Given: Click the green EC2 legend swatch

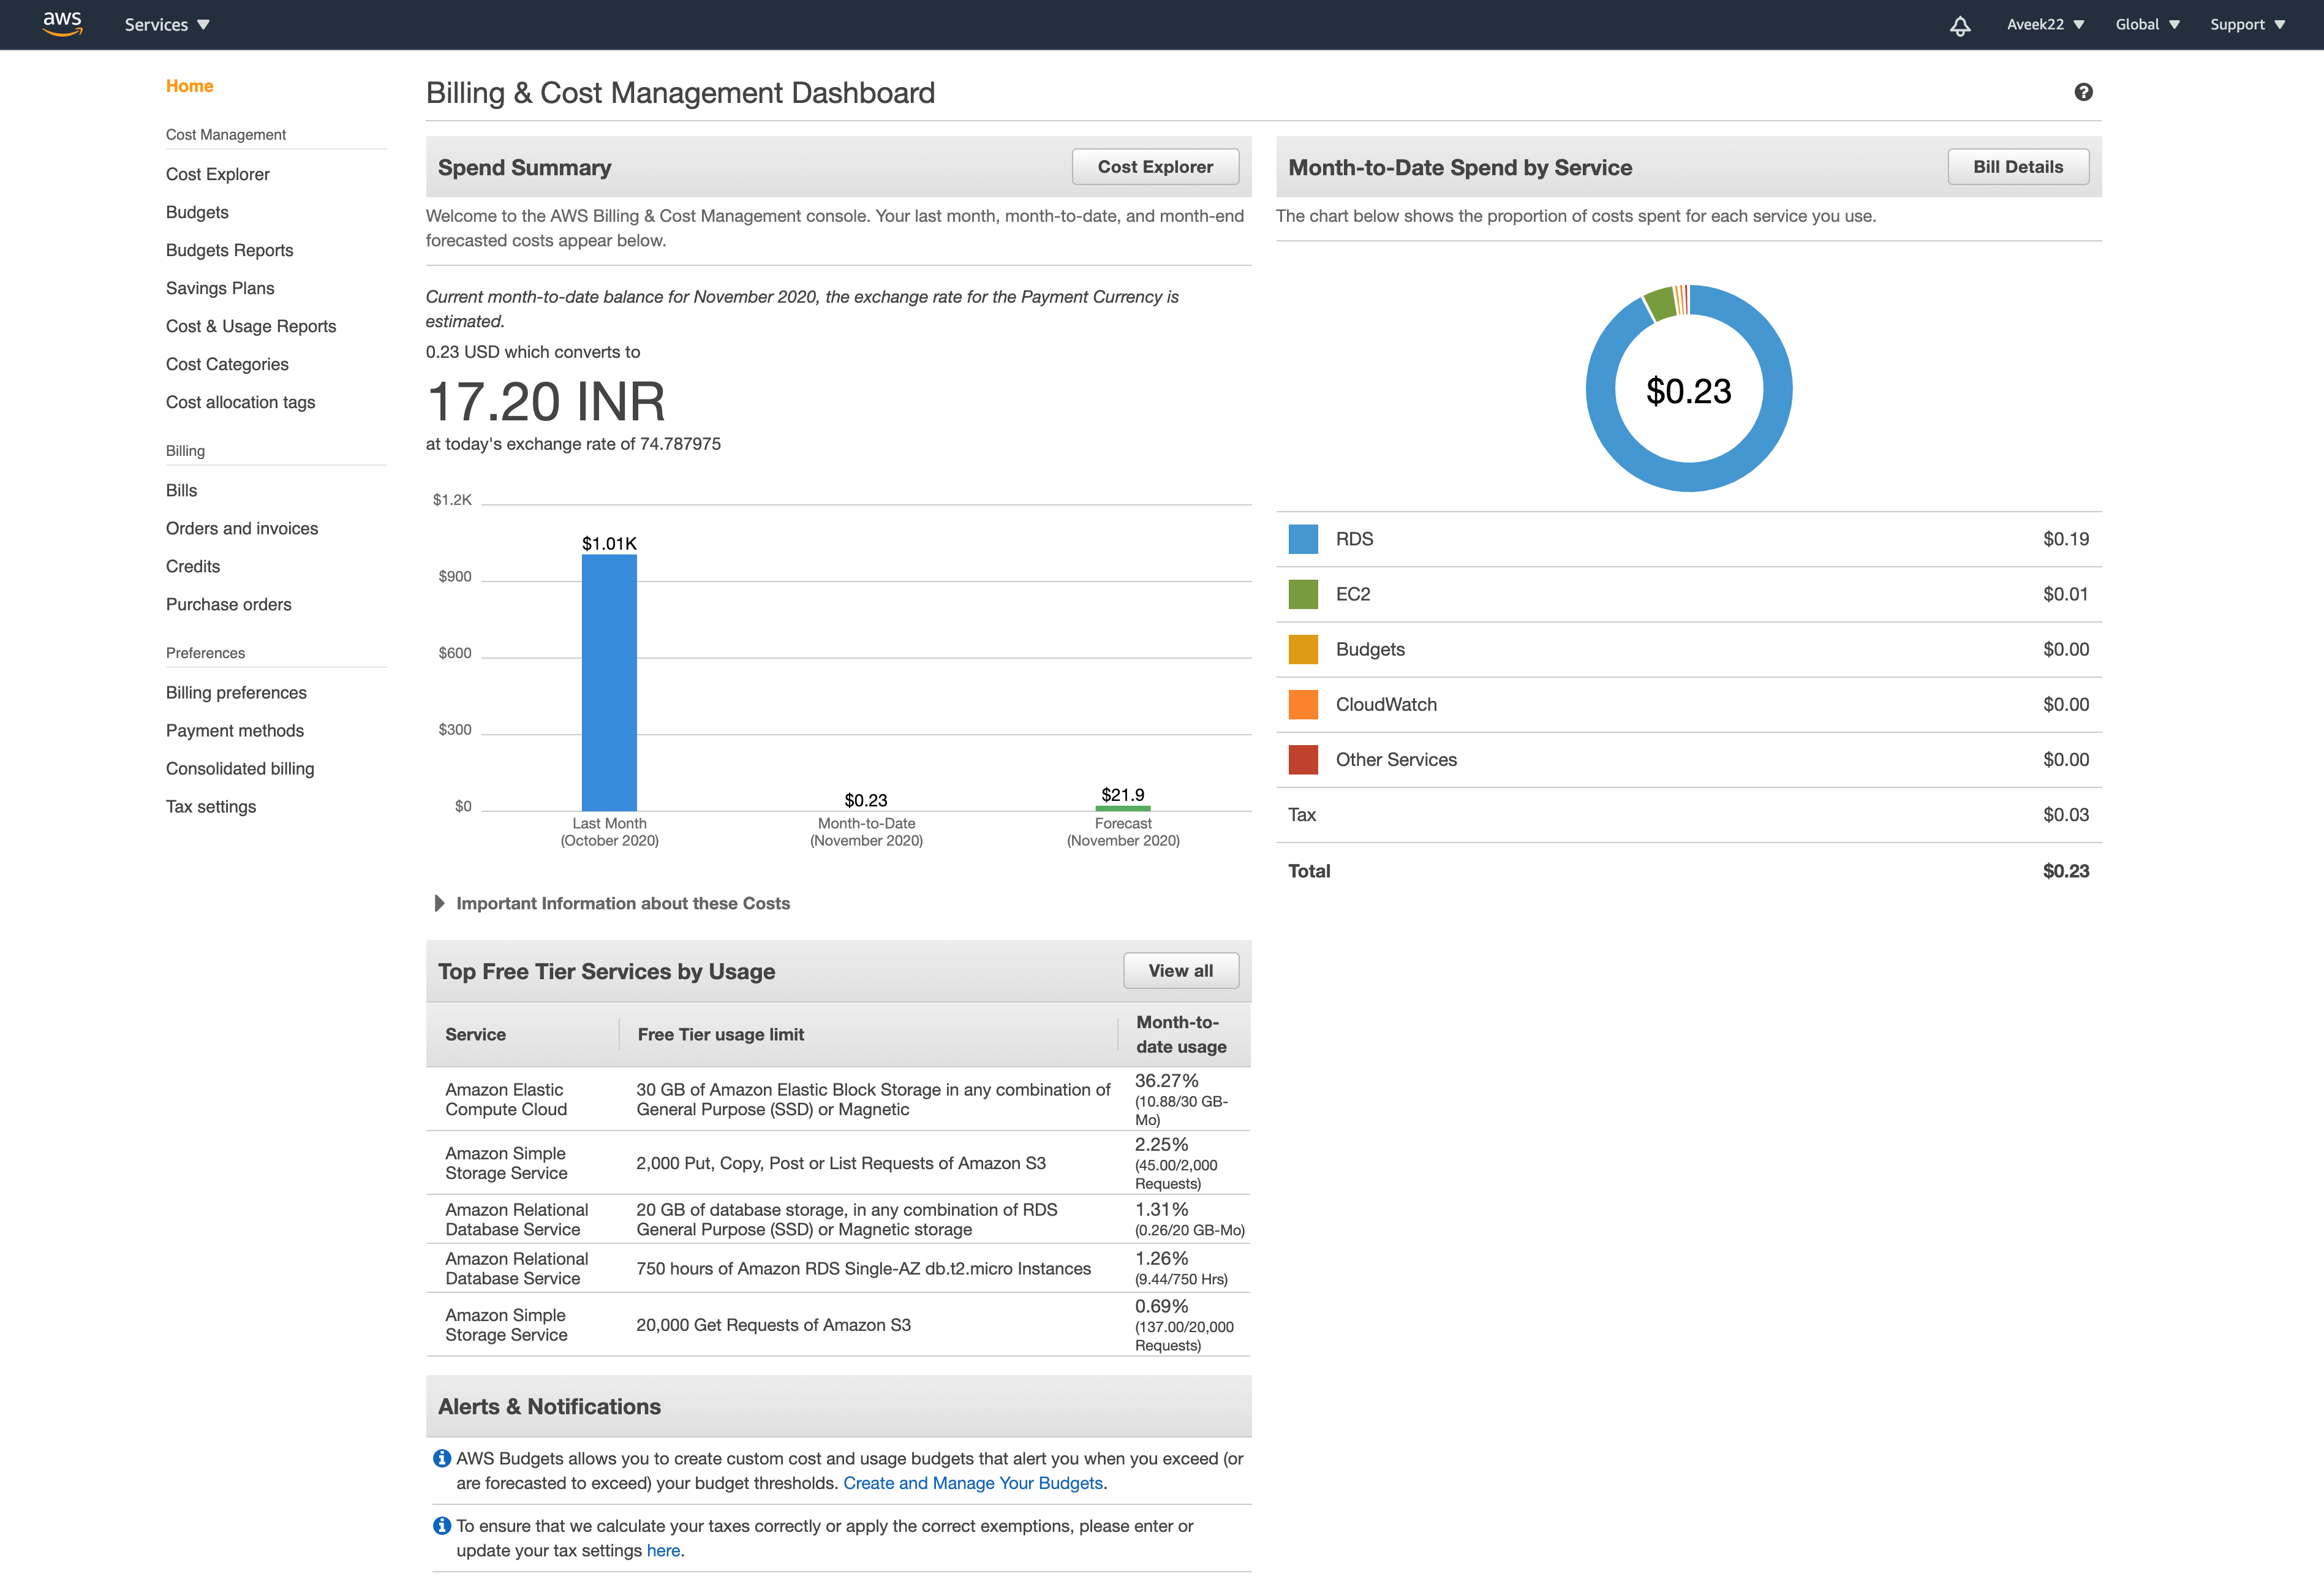Looking at the screenshot, I should [x=1302, y=594].
